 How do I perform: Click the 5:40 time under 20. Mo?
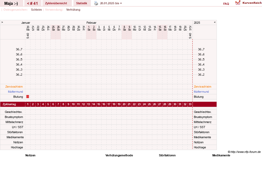(x=28, y=36)
